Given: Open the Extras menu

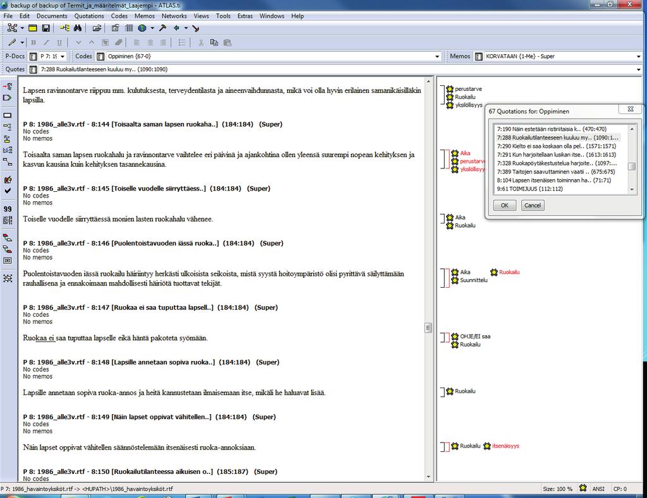Looking at the screenshot, I should click(245, 16).
